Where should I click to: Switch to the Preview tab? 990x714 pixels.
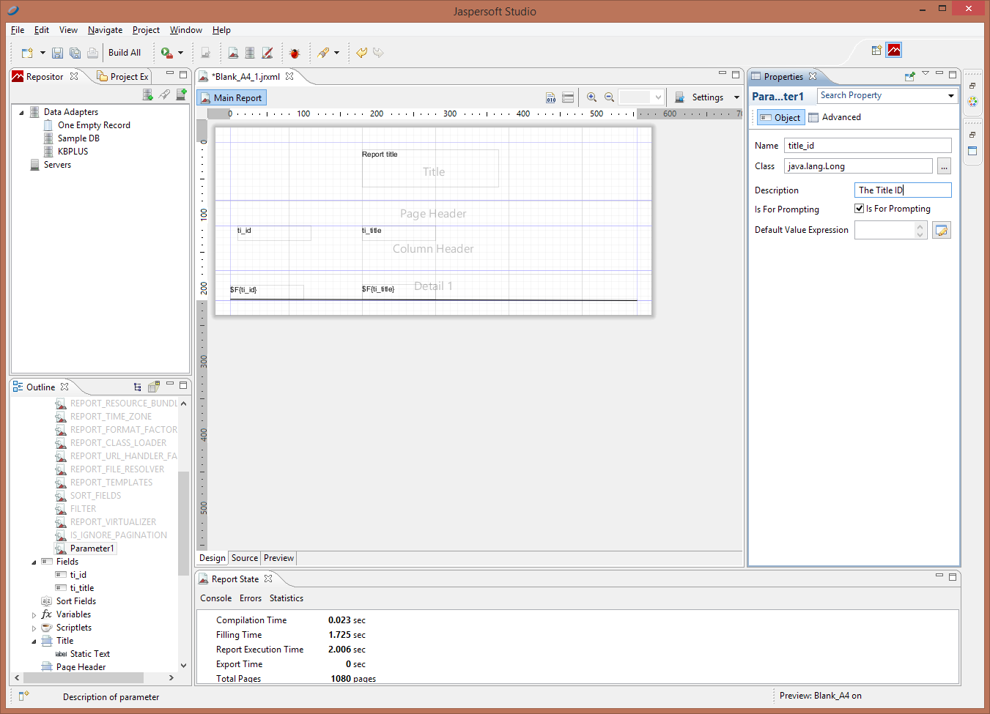pyautogui.click(x=278, y=558)
